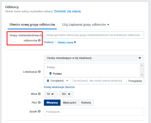
Task: Click the Wyklucz link
Action: 49,42
